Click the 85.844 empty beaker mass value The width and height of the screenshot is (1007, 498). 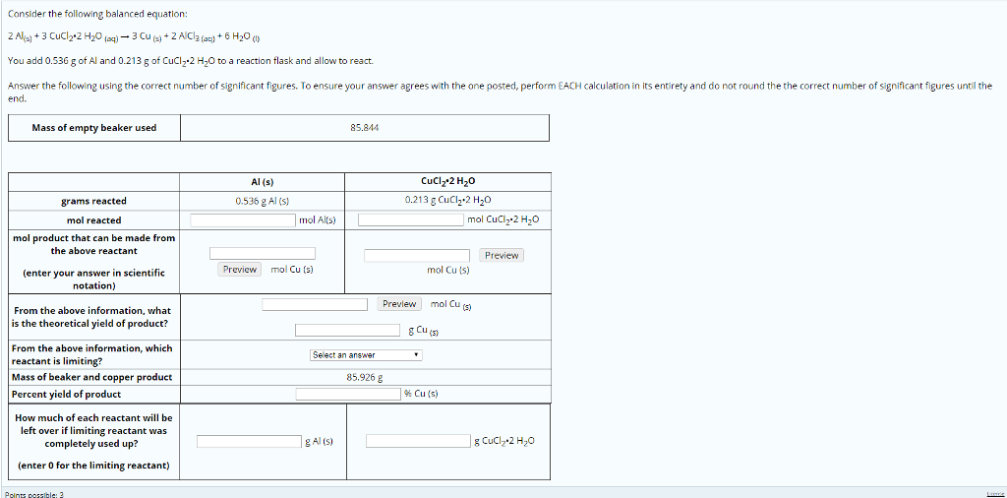click(365, 127)
